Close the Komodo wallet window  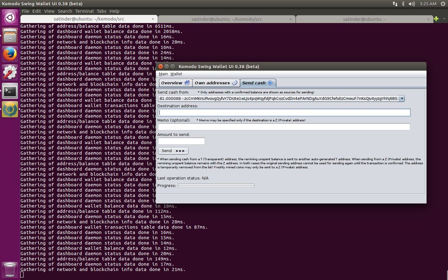tap(161, 66)
